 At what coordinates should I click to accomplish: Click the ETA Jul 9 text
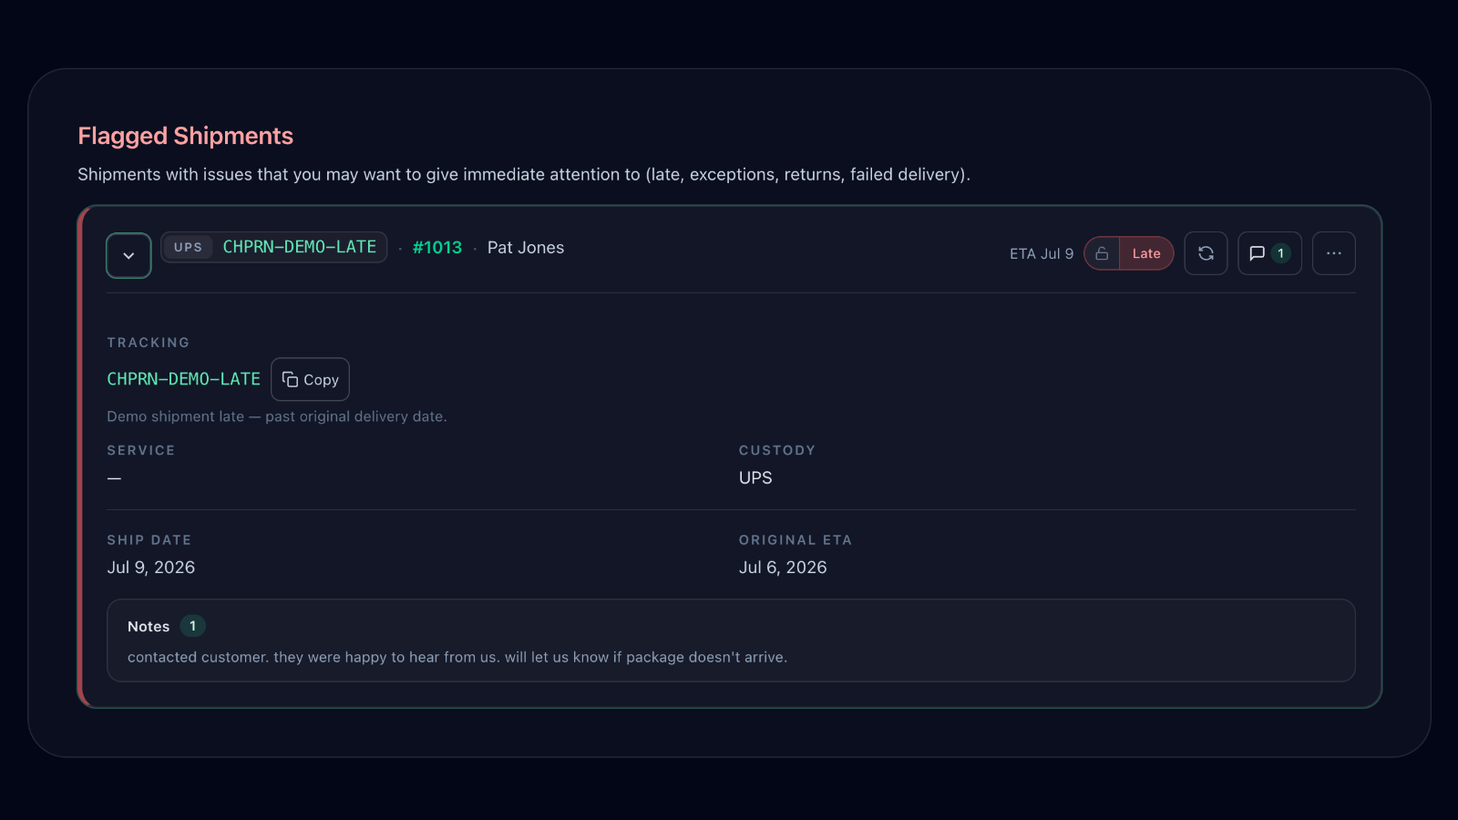[1042, 253]
